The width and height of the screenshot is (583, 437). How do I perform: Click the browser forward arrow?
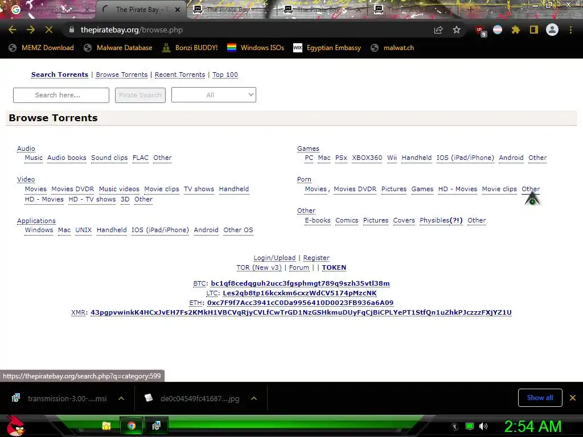point(31,30)
